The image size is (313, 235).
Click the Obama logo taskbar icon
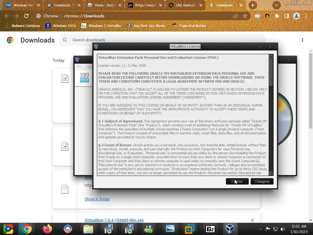pyautogui.click(x=68, y=229)
